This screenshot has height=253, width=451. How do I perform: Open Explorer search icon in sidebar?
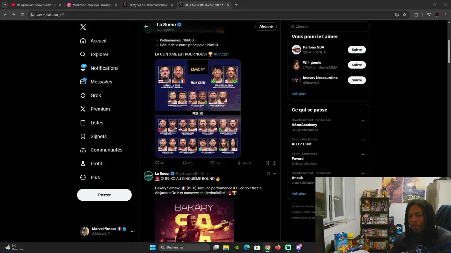pos(83,54)
